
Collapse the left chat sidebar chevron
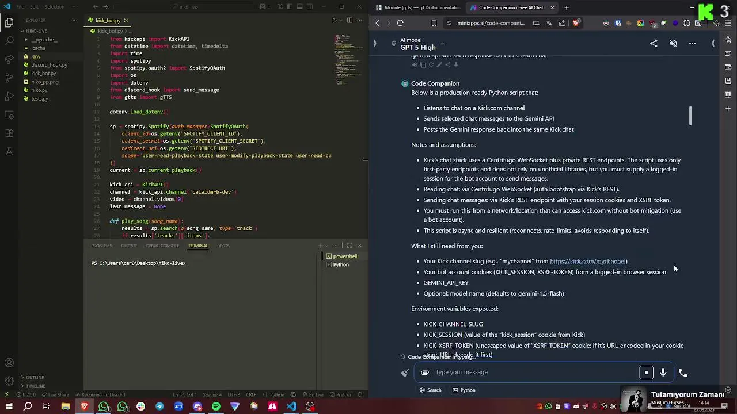pyautogui.click(x=375, y=43)
